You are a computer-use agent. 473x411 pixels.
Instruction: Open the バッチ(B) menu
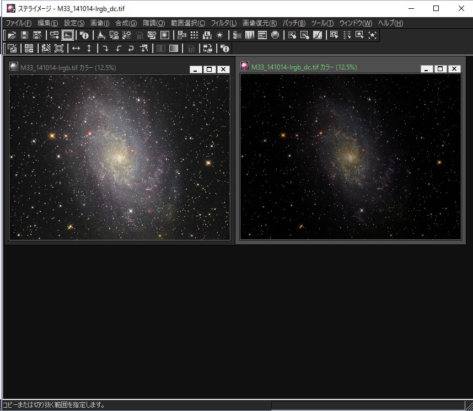tap(294, 23)
